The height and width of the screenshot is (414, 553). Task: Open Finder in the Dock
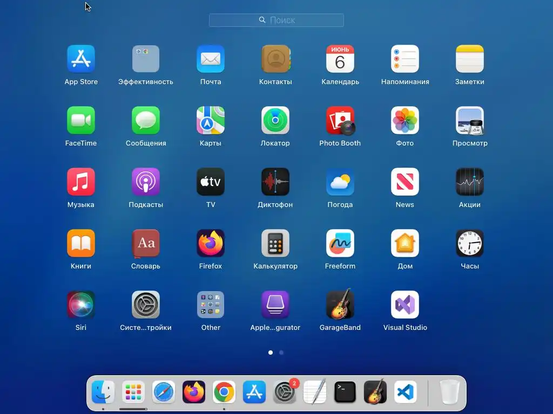tap(103, 392)
